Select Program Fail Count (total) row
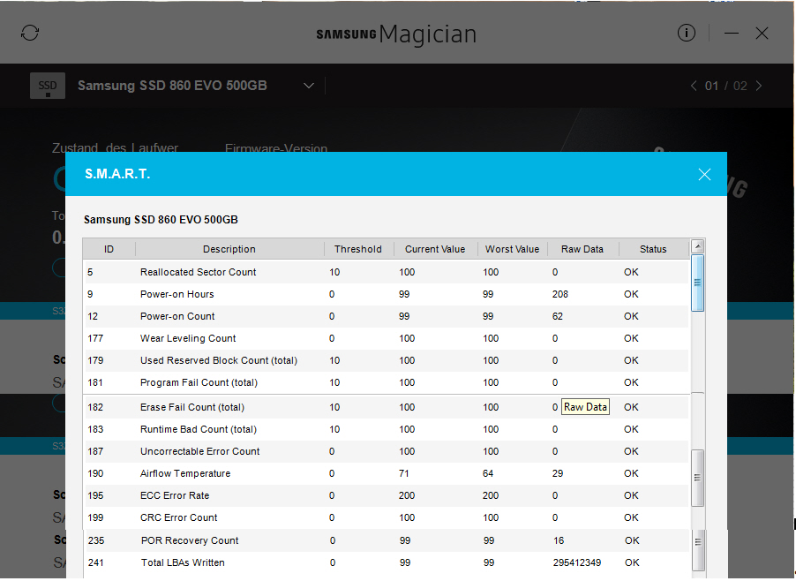The image size is (796, 581). (x=387, y=383)
